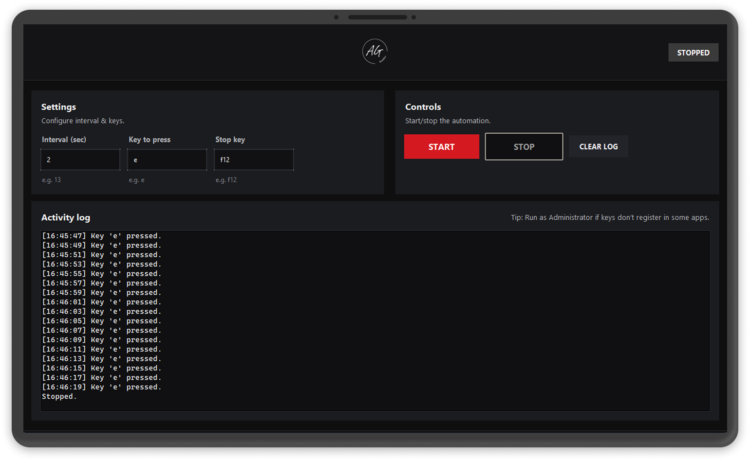Click the Start/stop the automation subtitle
The image size is (750, 461).
[448, 121]
